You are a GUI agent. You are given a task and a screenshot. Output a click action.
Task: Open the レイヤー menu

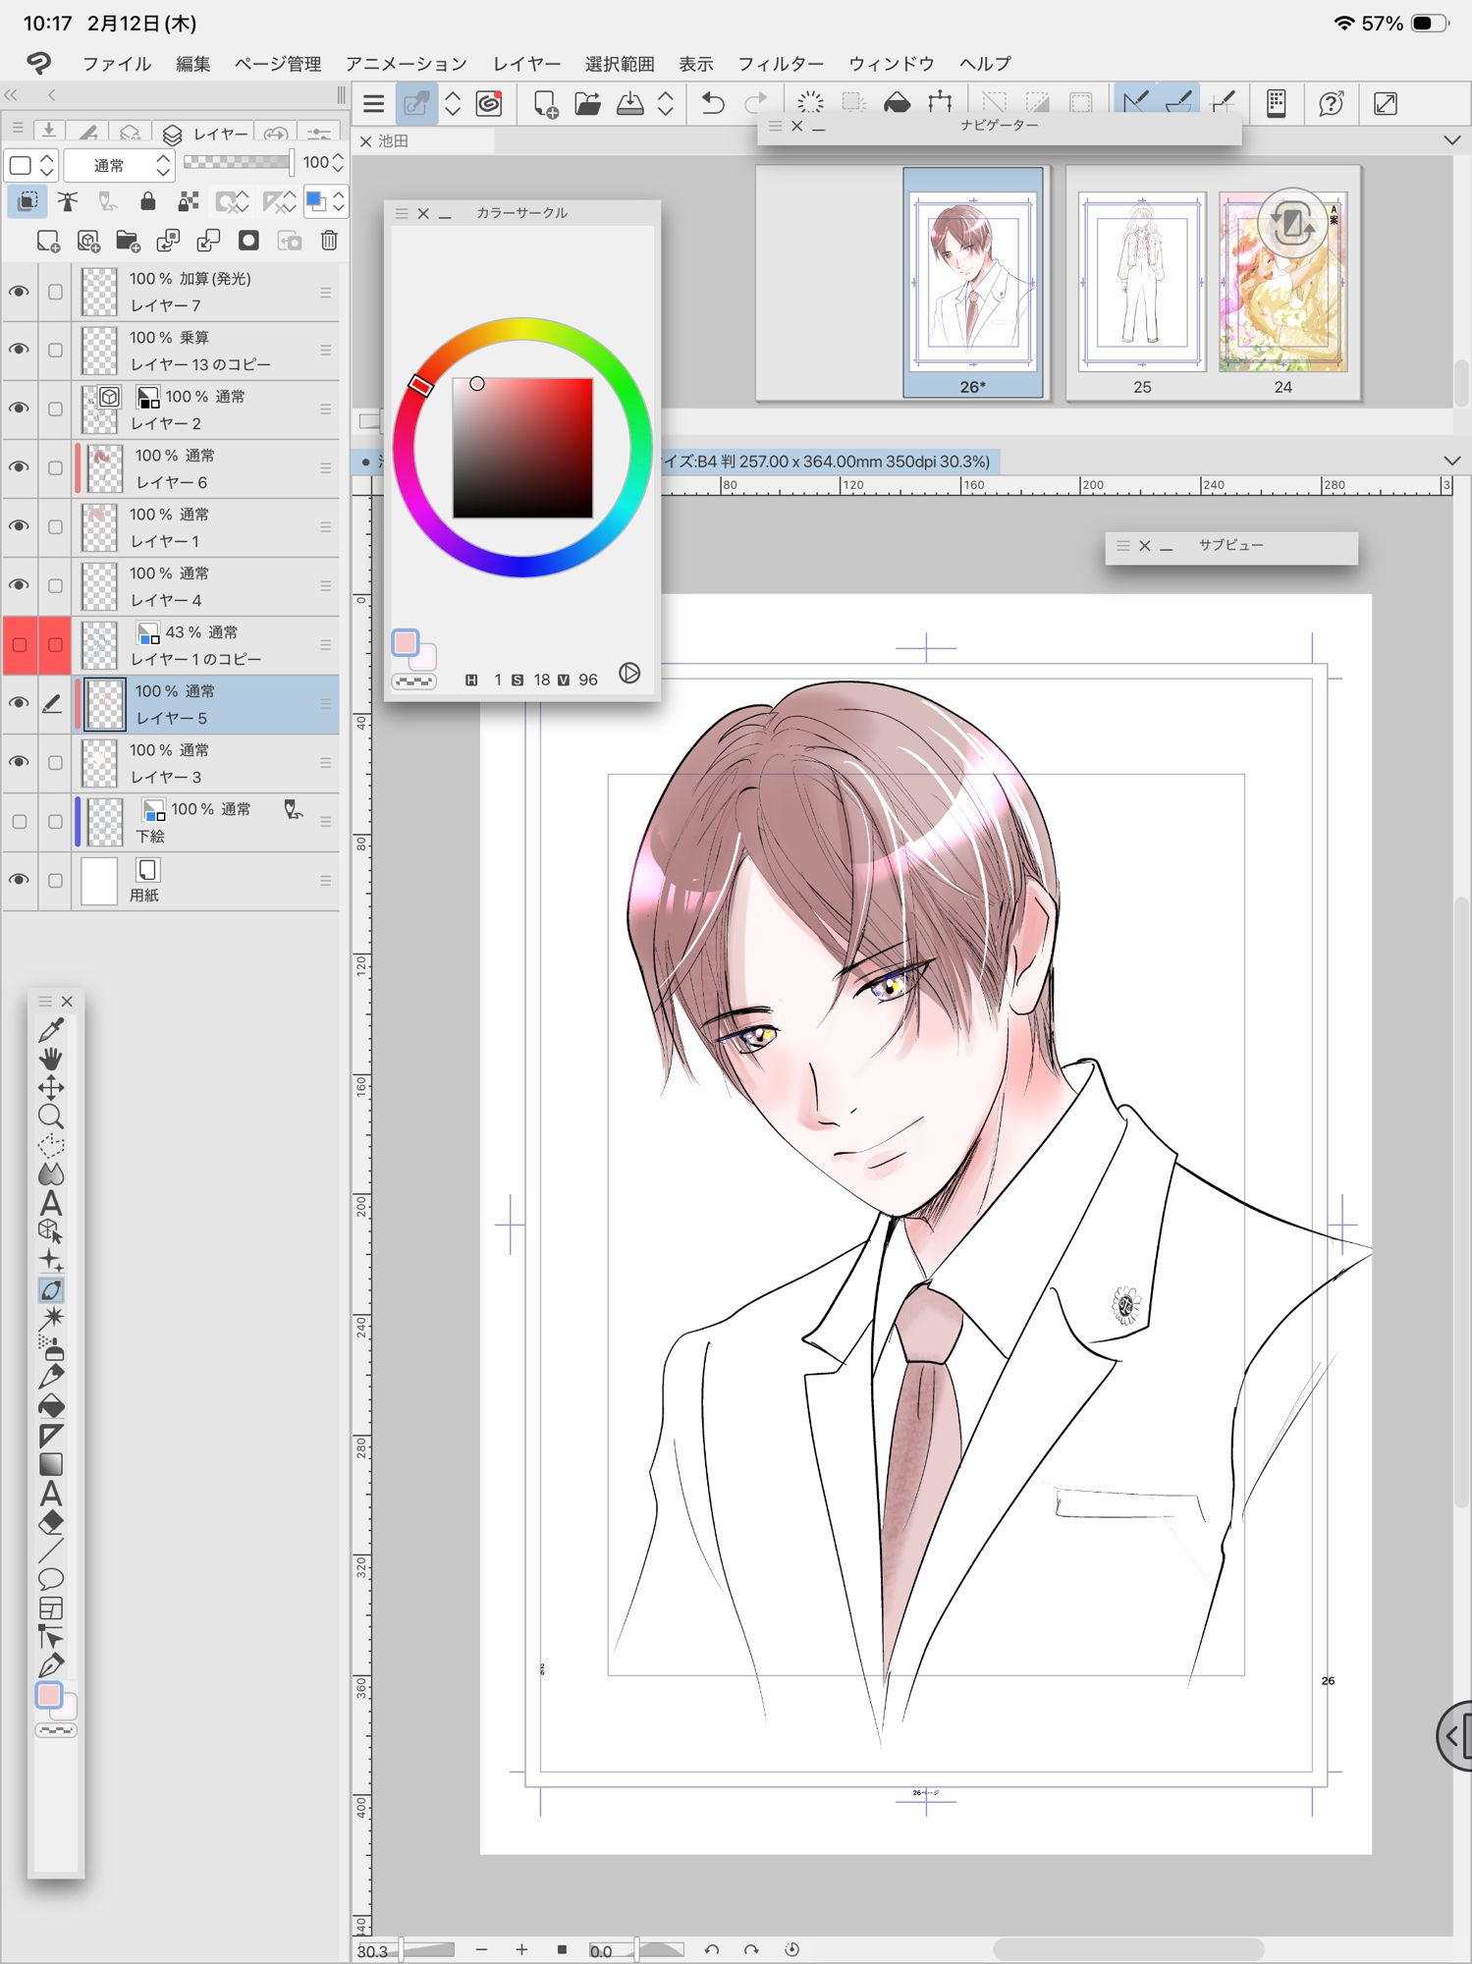(x=526, y=64)
